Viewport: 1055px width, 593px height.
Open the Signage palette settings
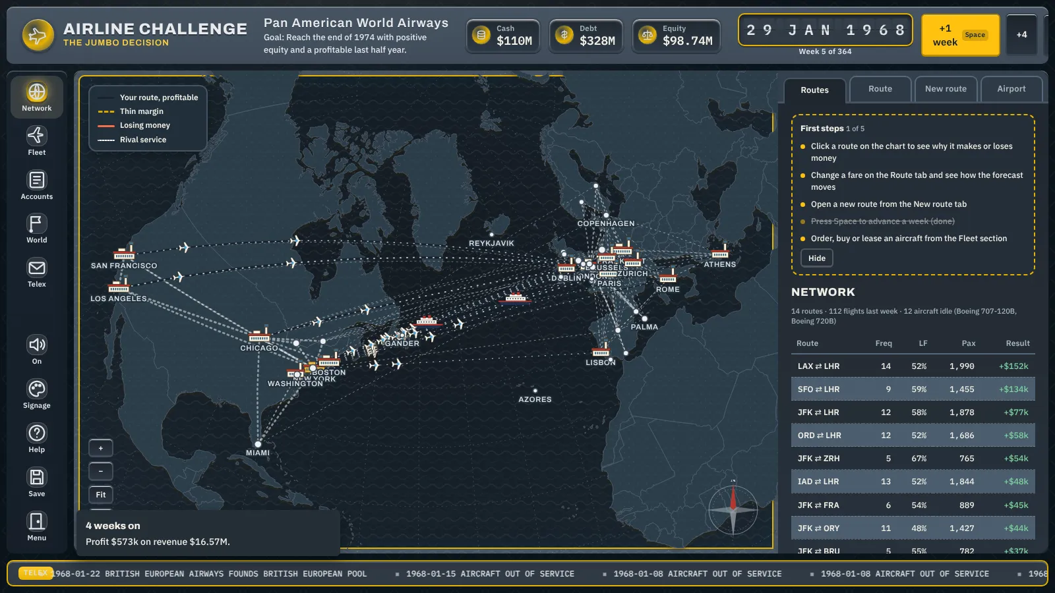37,394
